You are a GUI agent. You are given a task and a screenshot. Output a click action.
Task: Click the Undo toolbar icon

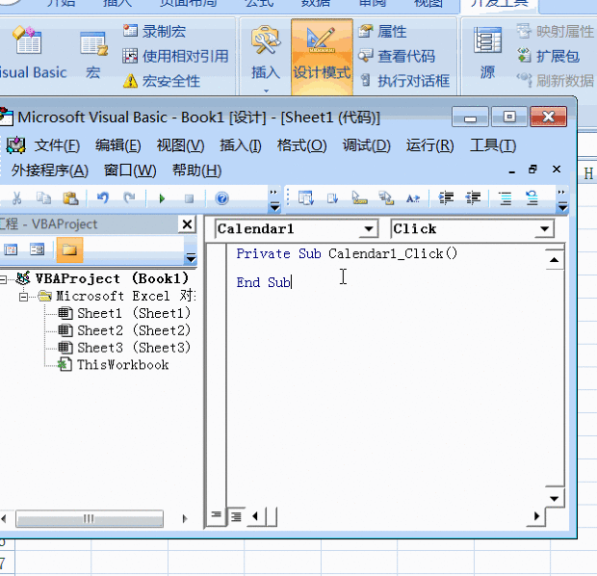click(103, 197)
